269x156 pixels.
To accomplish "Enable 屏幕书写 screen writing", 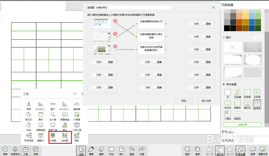I will (x=263, y=151).
